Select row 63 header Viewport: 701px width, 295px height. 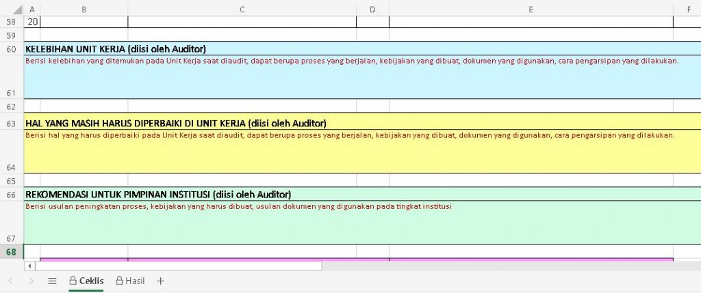click(x=11, y=124)
